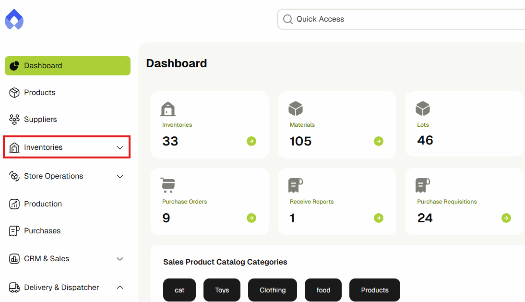Open the Purchases menu item
The width and height of the screenshot is (525, 302).
(x=42, y=231)
